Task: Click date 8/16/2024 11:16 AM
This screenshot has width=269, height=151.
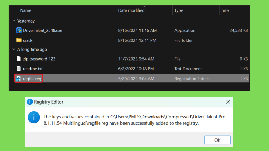Action: point(137,30)
